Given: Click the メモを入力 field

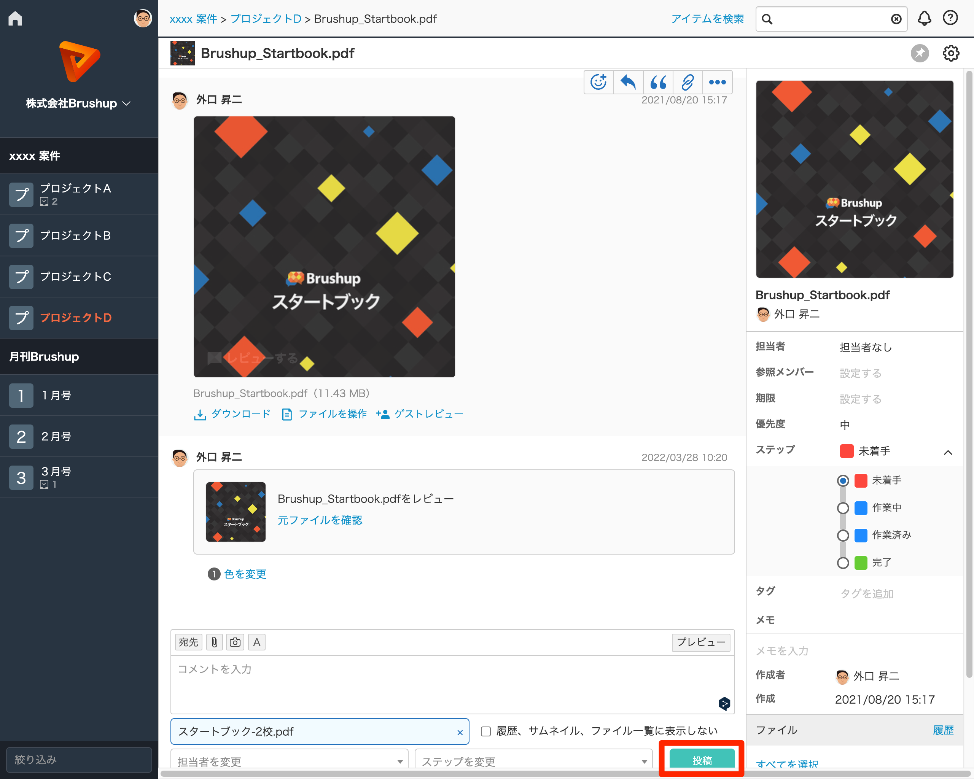Looking at the screenshot, I should (782, 651).
